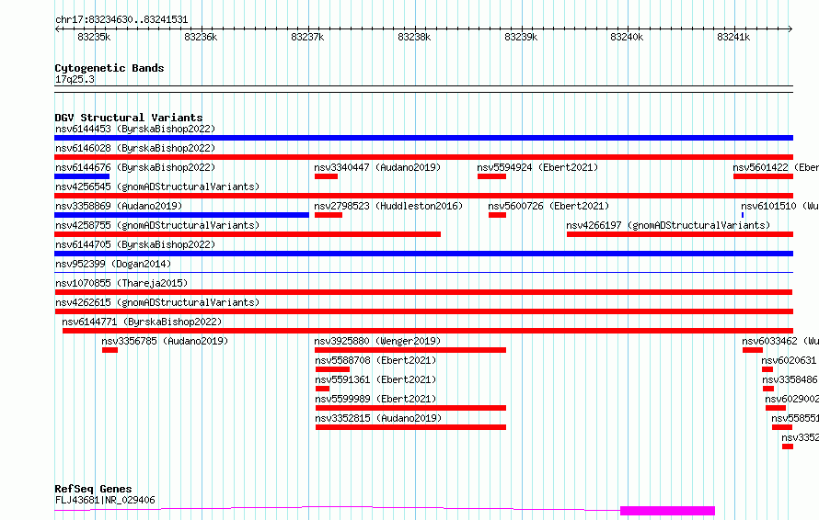Open nsv3356785 (Audano2019) variant
This screenshot has height=520, width=819.
165,341
